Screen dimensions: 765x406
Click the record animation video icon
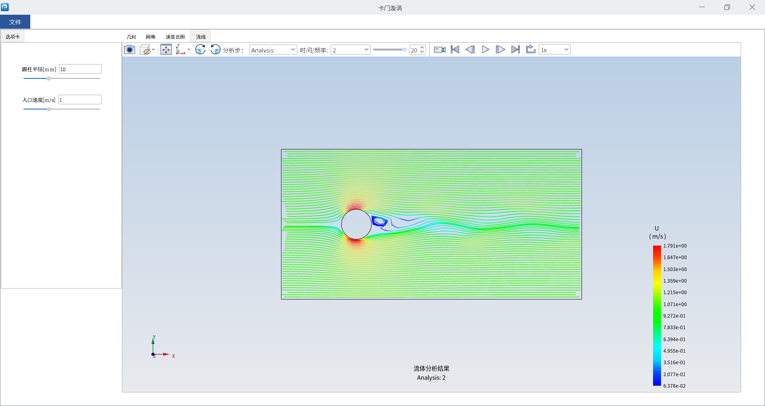tap(439, 50)
